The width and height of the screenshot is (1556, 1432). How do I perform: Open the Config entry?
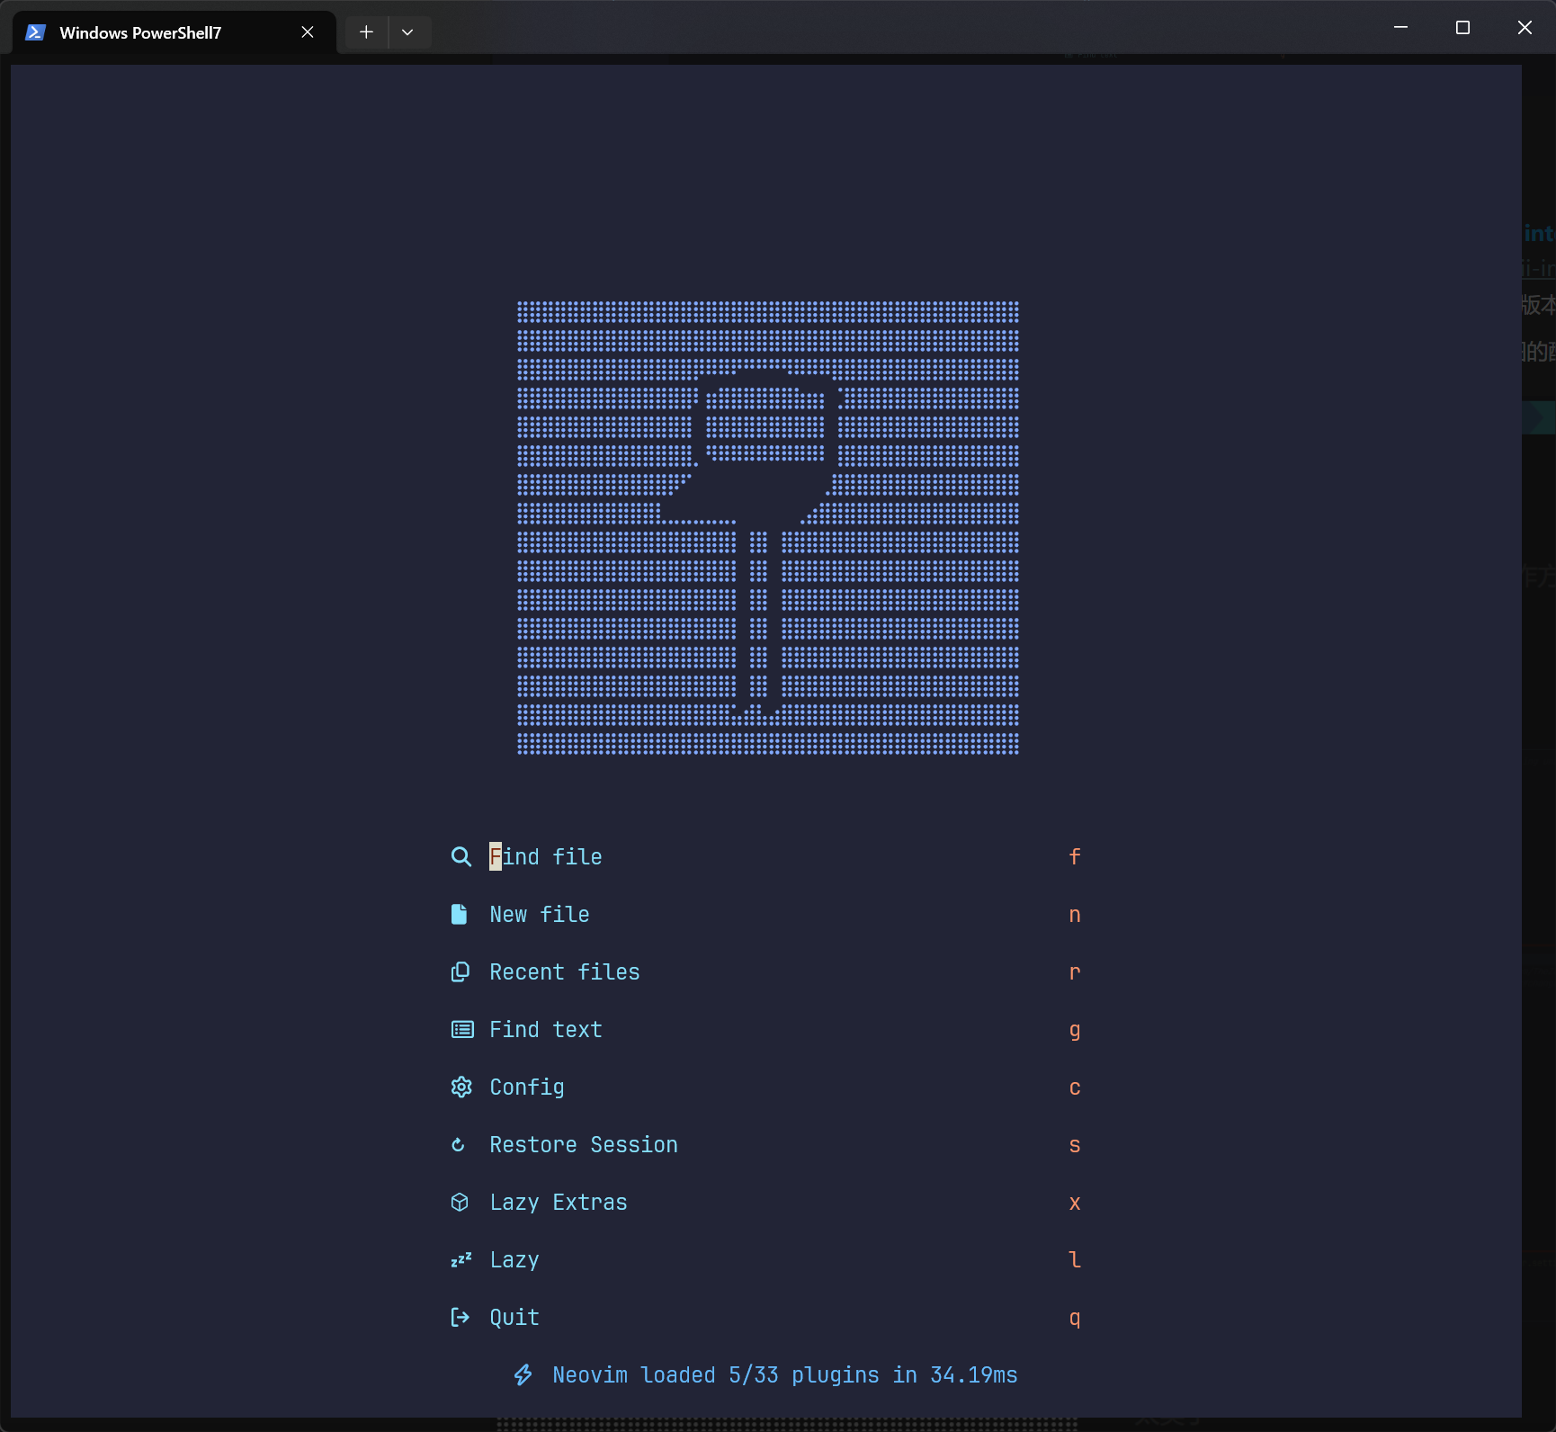tap(527, 1087)
